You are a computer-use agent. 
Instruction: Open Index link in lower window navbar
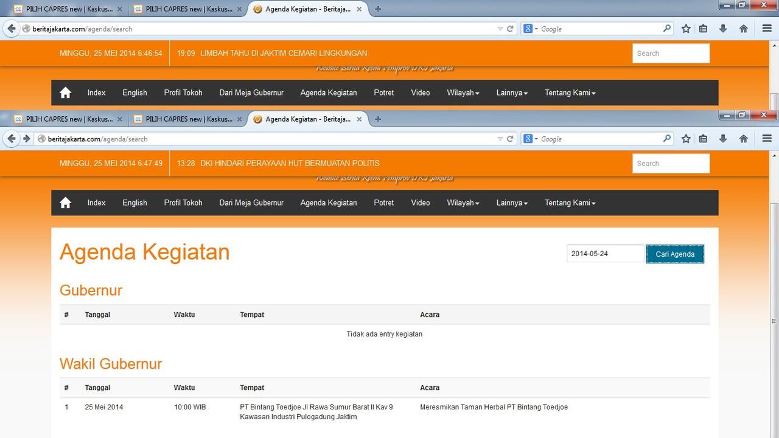click(96, 203)
